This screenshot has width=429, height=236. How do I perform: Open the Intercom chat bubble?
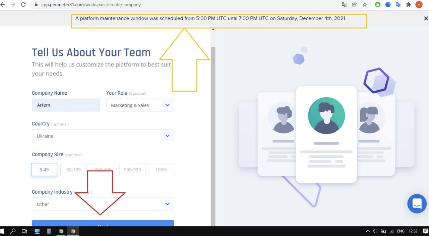(x=417, y=203)
